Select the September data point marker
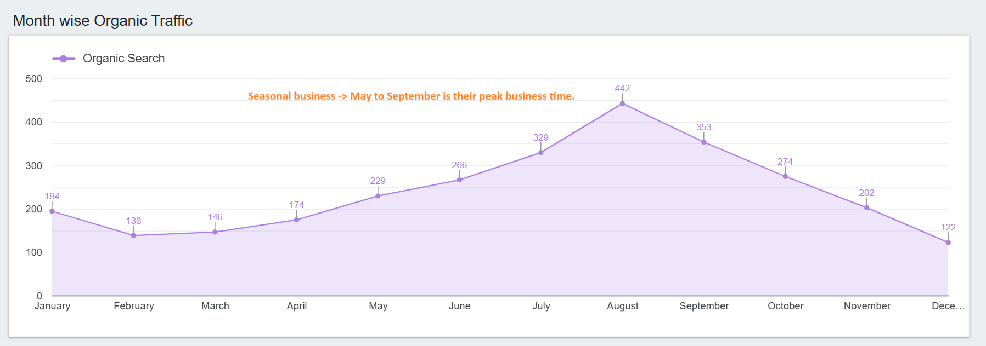986x346 pixels. pos(704,142)
